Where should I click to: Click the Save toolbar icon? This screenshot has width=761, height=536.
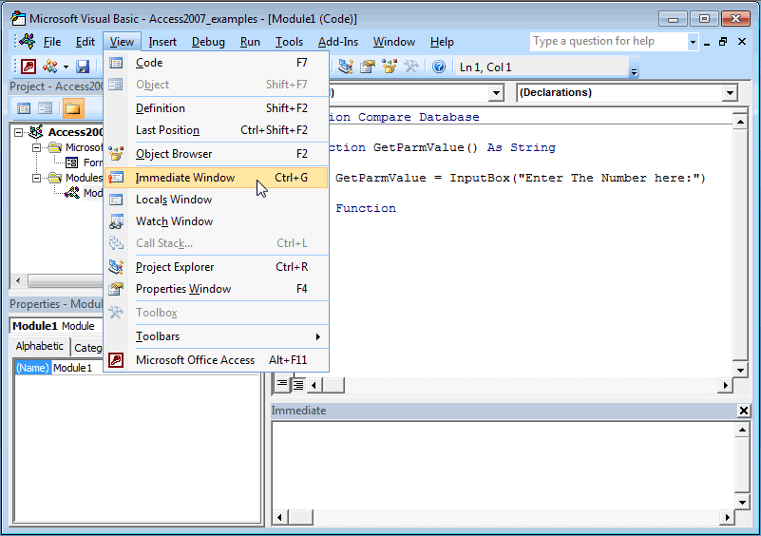83,67
